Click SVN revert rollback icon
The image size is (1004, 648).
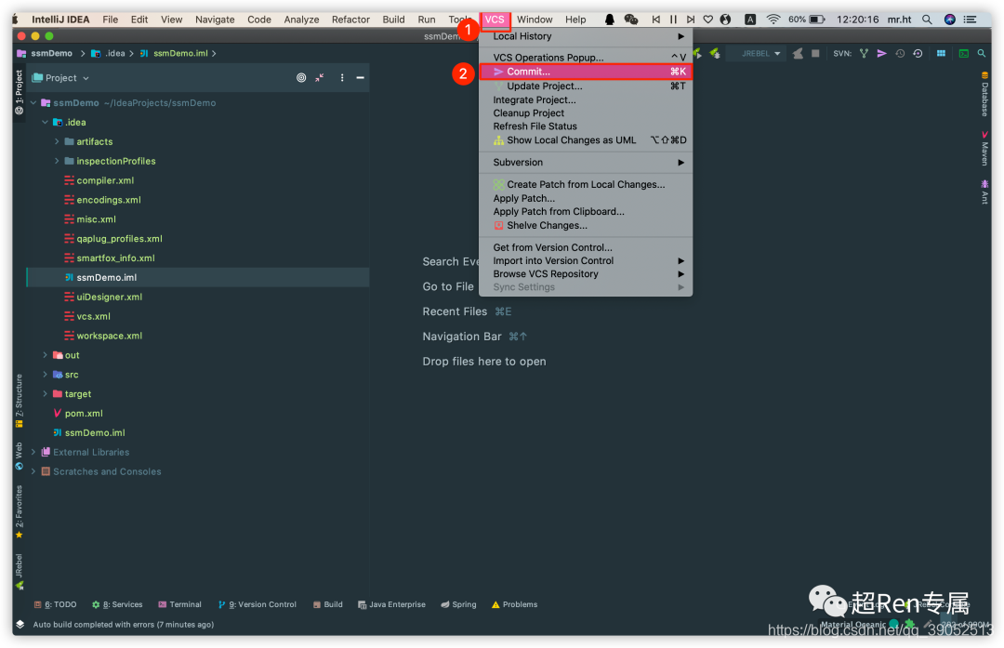coord(918,54)
